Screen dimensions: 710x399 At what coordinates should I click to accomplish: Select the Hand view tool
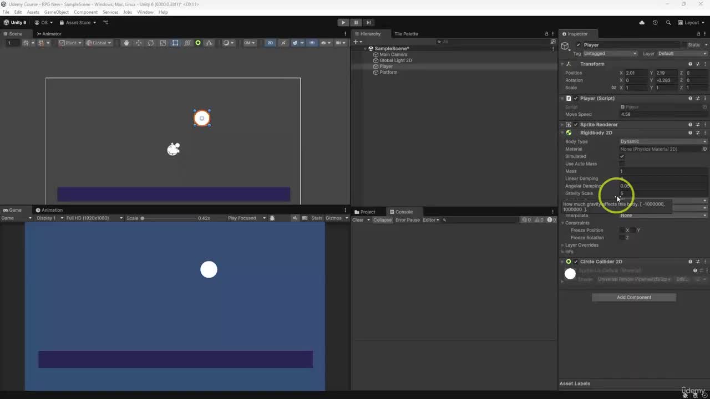(126, 43)
